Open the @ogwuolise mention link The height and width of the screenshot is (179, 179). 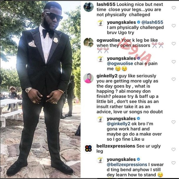(120, 64)
